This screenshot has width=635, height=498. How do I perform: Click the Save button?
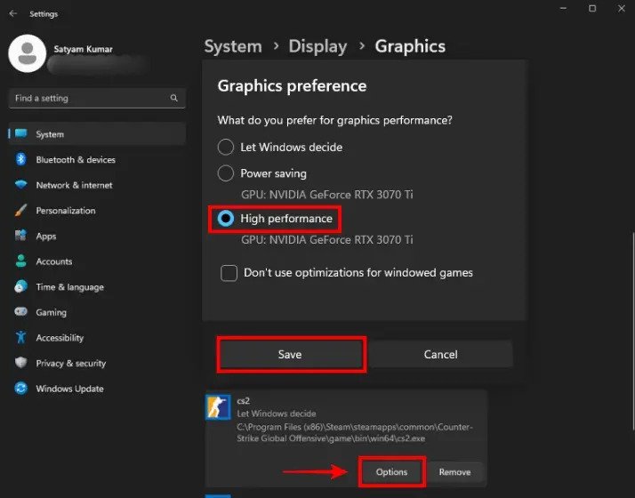pos(291,354)
